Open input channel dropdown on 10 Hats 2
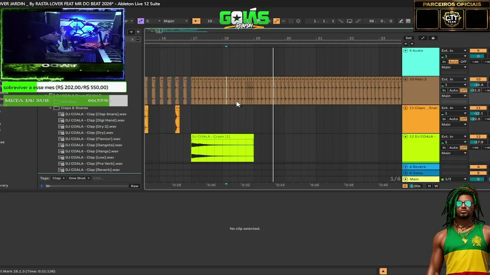Screen dimensions: 490x275 tap(454, 85)
